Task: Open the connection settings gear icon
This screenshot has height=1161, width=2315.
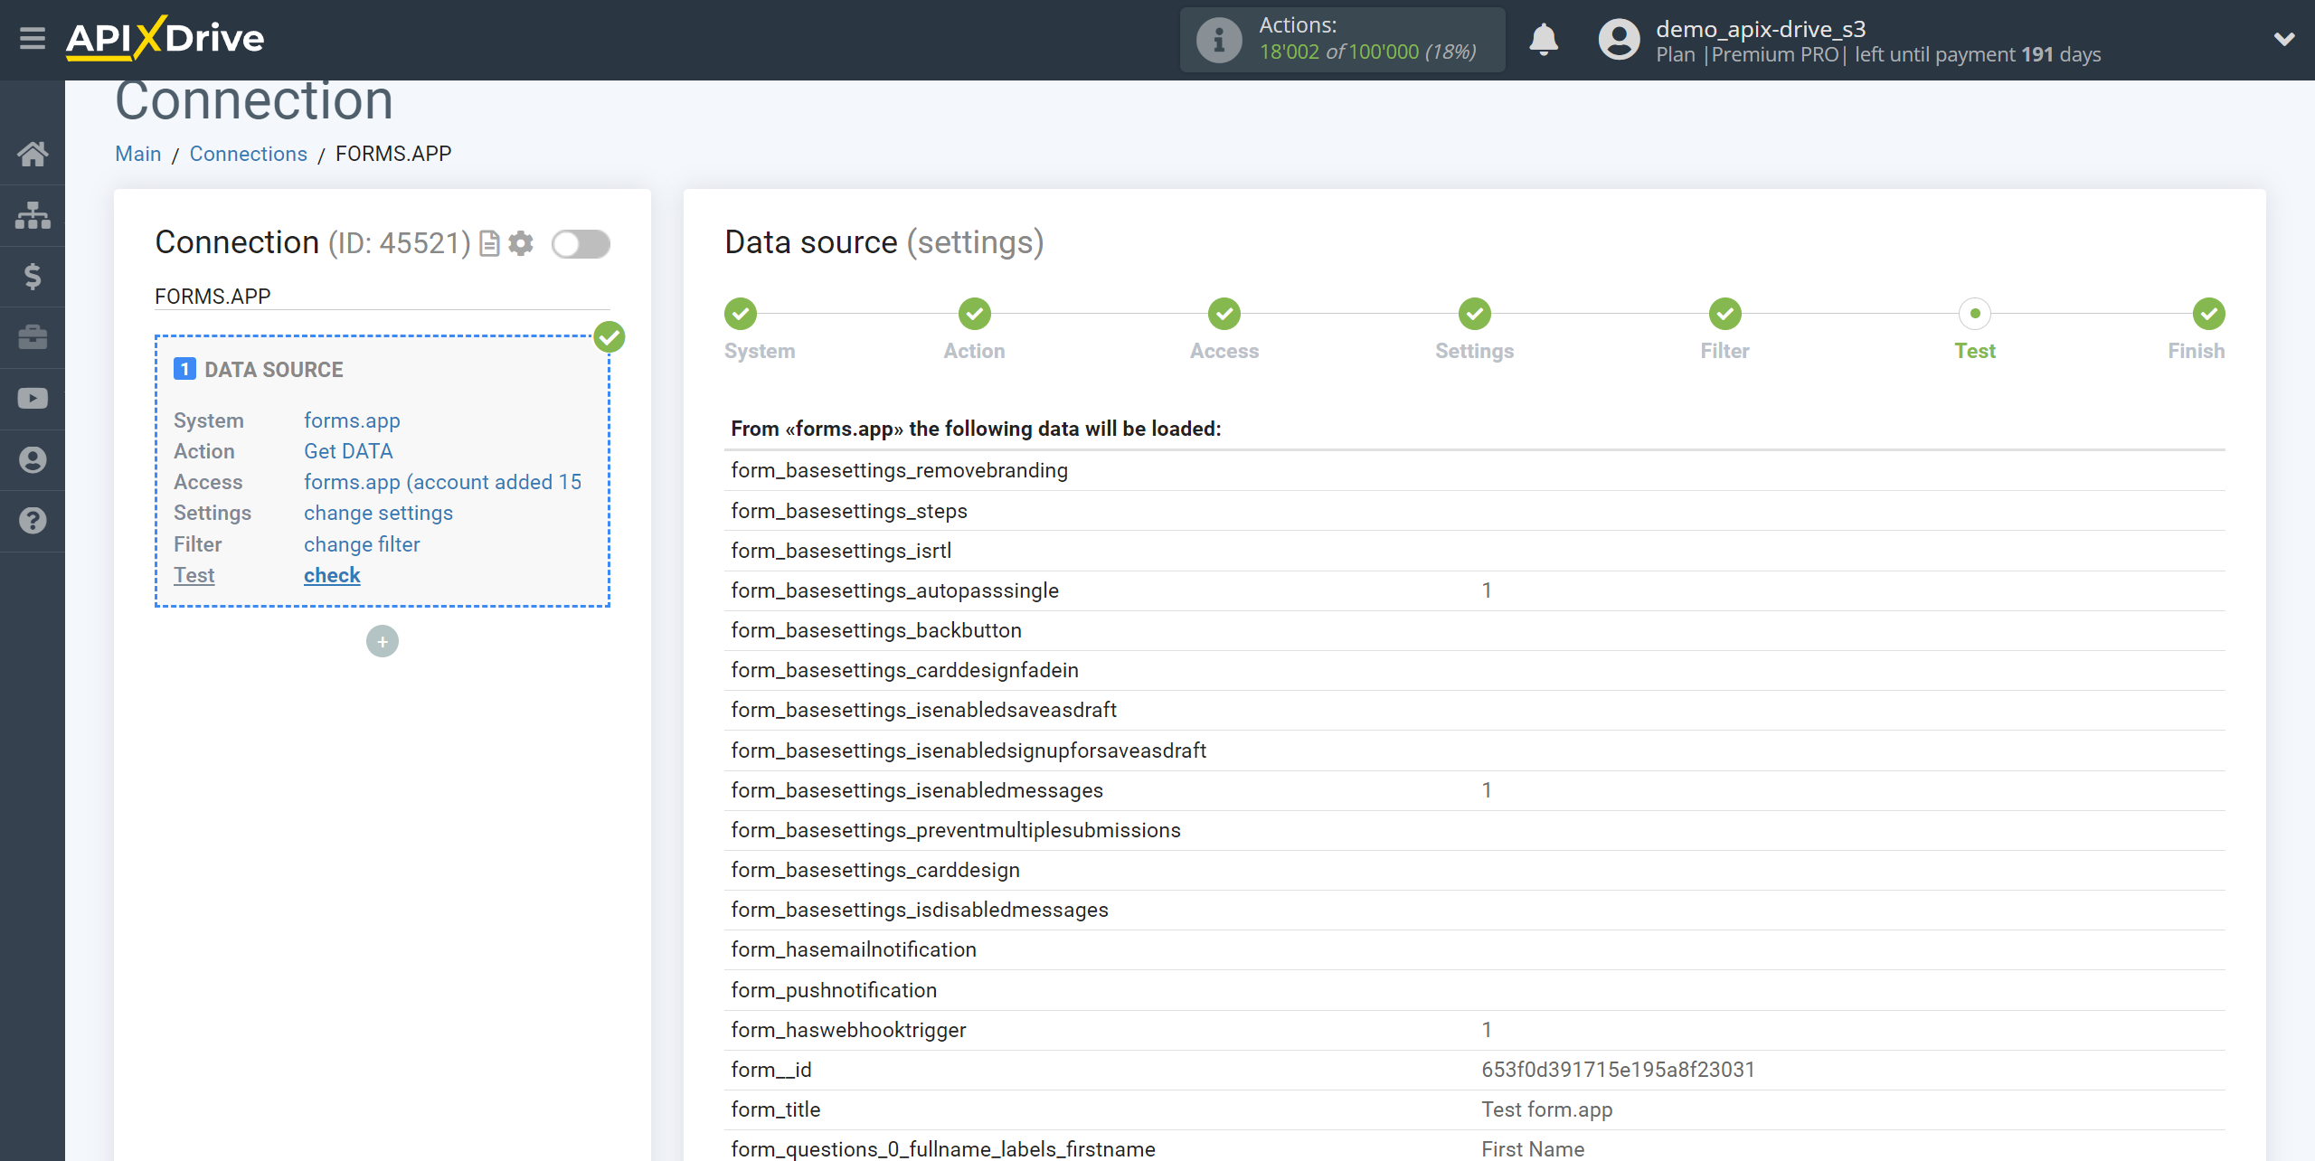Action: [521, 243]
